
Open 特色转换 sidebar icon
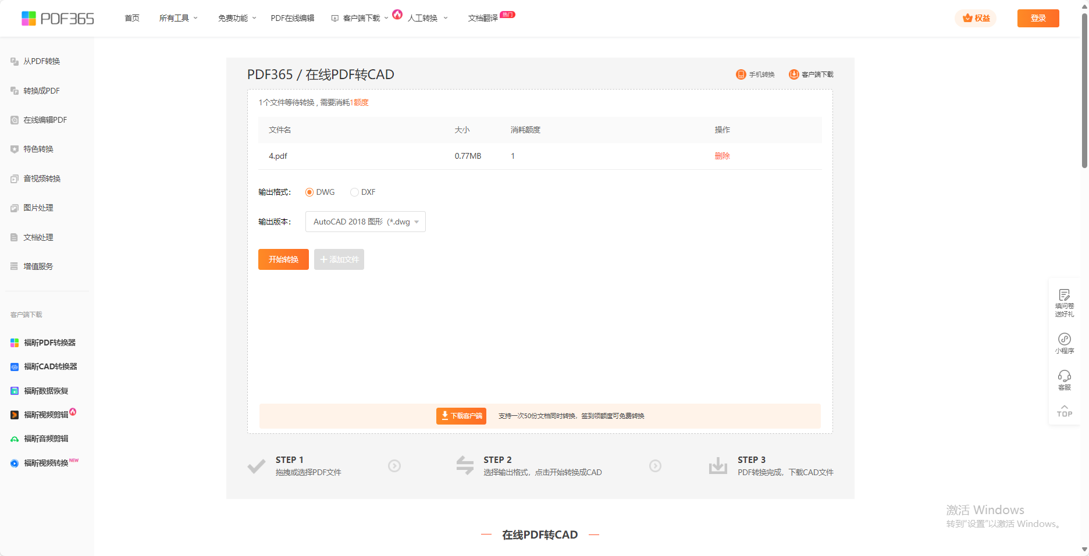coord(15,149)
